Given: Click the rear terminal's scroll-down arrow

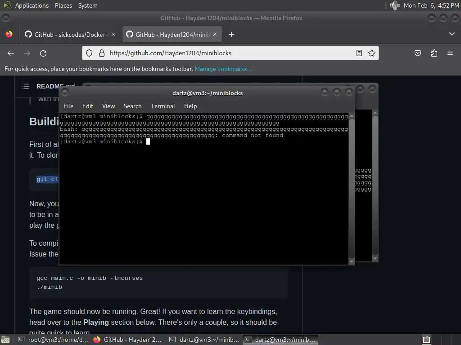Looking at the screenshot, I should (375, 258).
